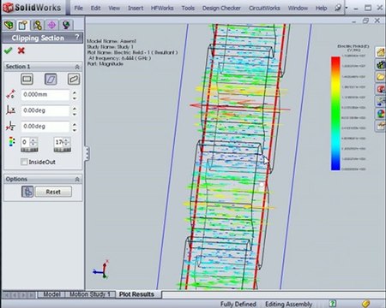Viewport: 386px width, 308px height.
Task: Switch to the PropertyManager tab
Action: tap(22, 25)
